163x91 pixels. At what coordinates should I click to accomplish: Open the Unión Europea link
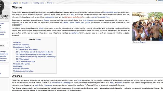pyautogui.click(x=88, y=20)
